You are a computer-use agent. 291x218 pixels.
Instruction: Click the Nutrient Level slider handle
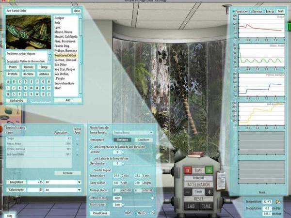click(x=152, y=198)
